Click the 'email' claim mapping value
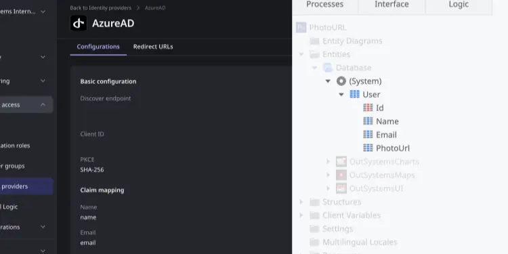Screen dimensions: 508x254 [x=88, y=242]
